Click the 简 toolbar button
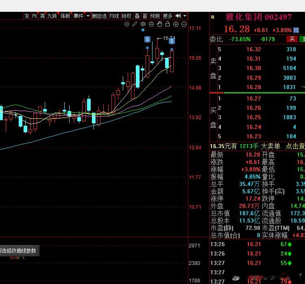This screenshot has height=284, width=305. point(43,16)
